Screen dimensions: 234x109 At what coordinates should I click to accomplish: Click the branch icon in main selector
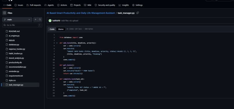5,19
